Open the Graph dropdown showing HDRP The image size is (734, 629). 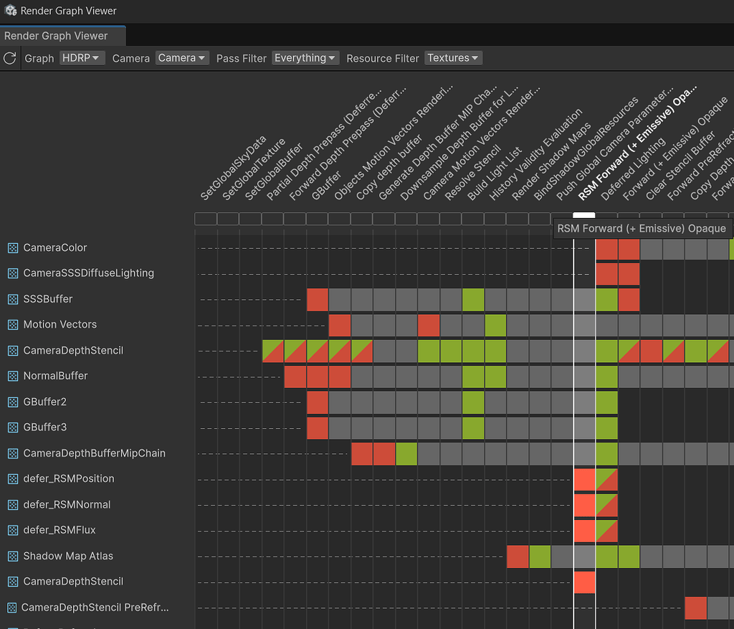tap(82, 58)
